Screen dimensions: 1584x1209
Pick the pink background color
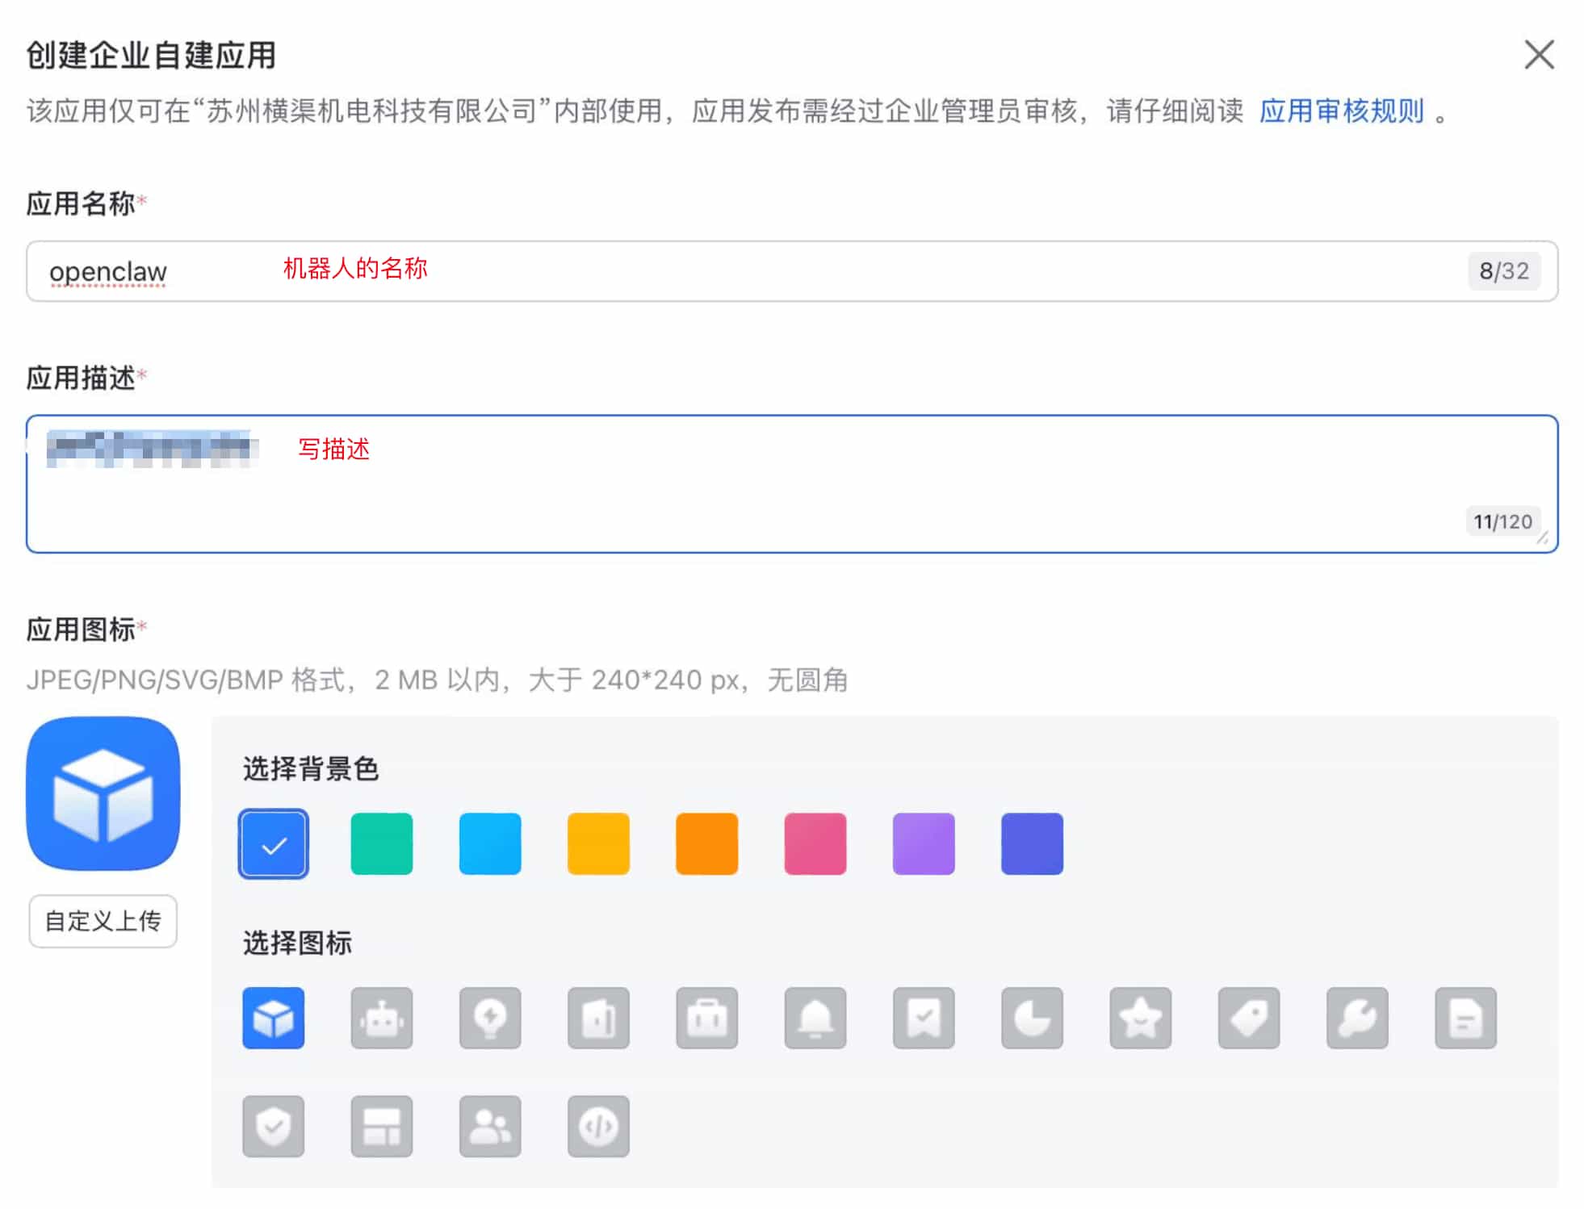(x=815, y=843)
